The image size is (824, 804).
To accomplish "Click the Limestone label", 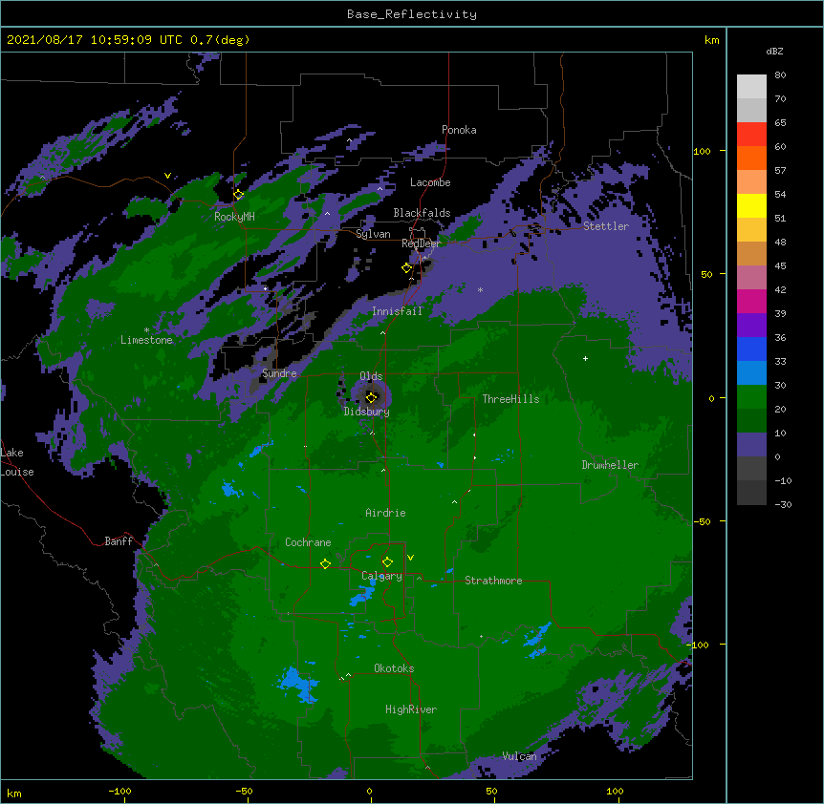I will 146,340.
